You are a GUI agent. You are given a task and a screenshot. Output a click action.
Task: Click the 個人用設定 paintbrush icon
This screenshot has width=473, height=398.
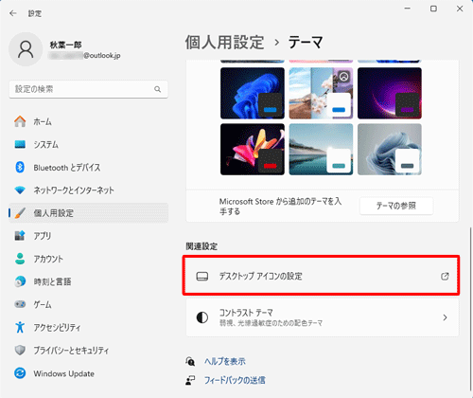(20, 213)
